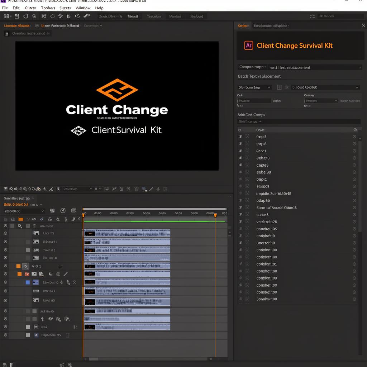Click the trash icon below the 'Linonge' panel title
Image resolution: width=367 pixels, height=367 pixels.
point(7,33)
